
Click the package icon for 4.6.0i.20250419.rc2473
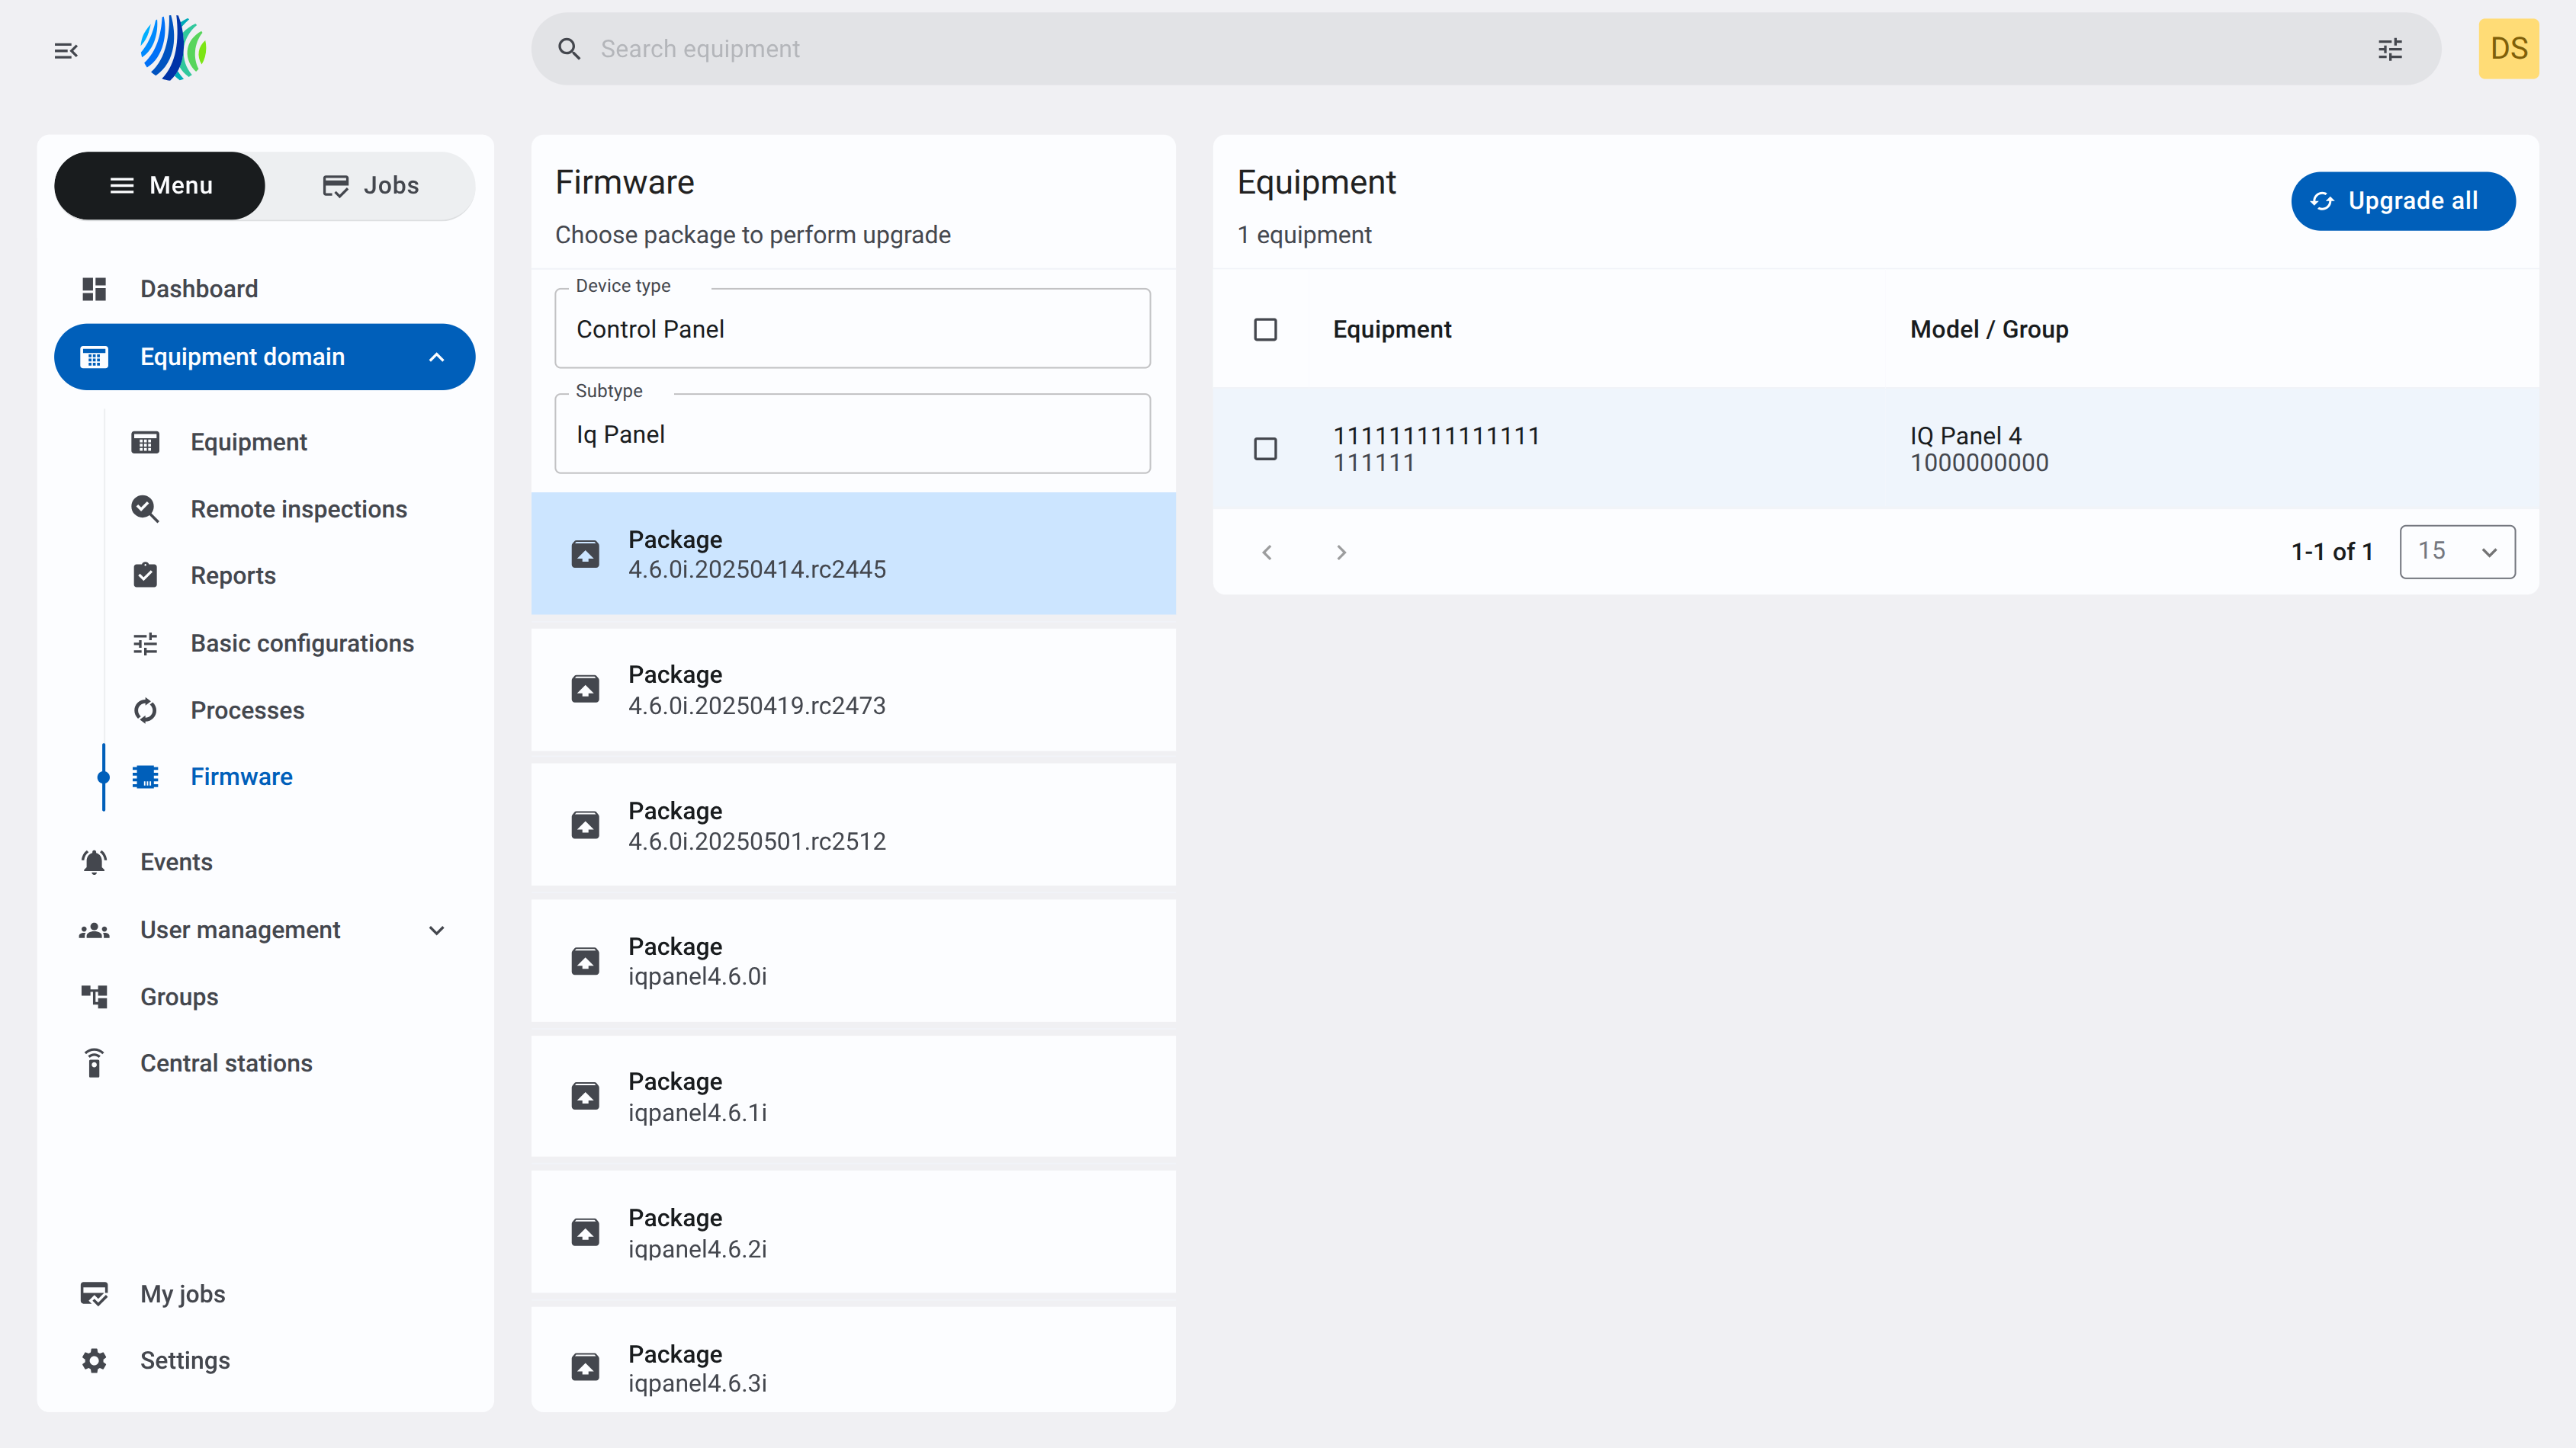coord(585,690)
